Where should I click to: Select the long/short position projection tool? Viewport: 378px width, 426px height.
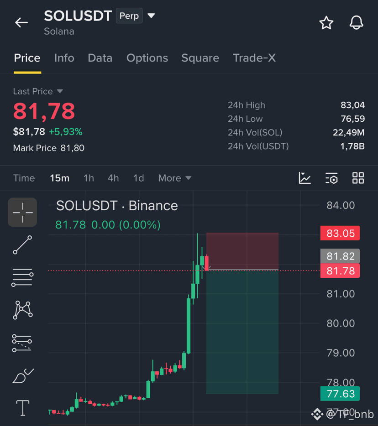click(22, 343)
